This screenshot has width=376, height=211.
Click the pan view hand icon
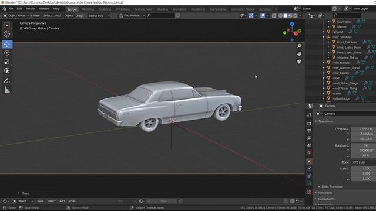click(x=299, y=53)
